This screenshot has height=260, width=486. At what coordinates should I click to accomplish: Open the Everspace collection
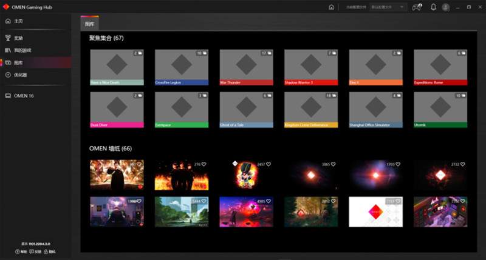[182, 110]
